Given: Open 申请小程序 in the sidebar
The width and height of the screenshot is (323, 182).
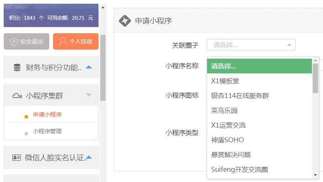Looking at the screenshot, I should pyautogui.click(x=47, y=115).
